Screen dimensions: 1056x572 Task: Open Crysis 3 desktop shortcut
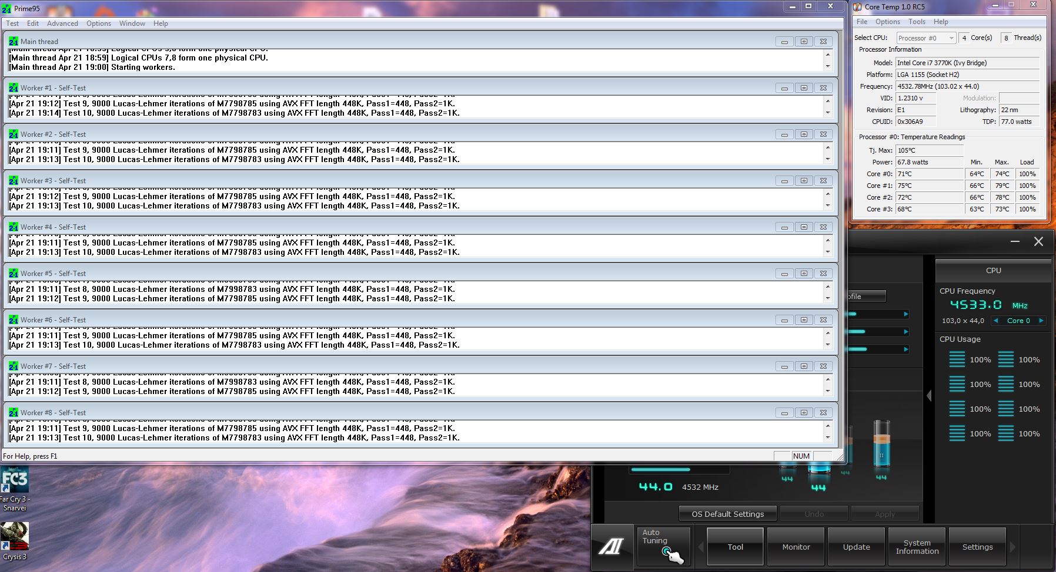point(15,541)
